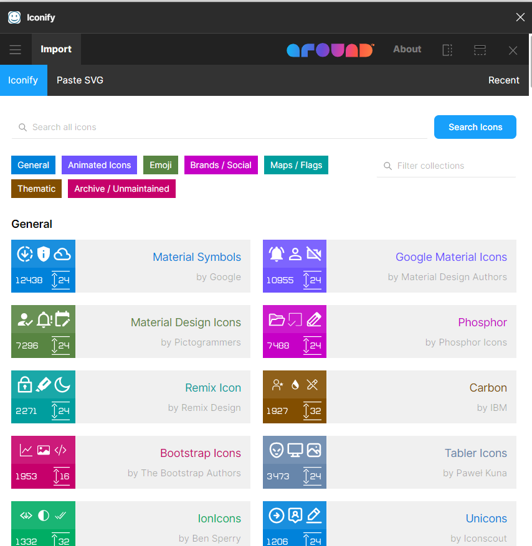This screenshot has height=546, width=532.
Task: Click the arrow circle icon in Unicons
Action: (x=276, y=515)
